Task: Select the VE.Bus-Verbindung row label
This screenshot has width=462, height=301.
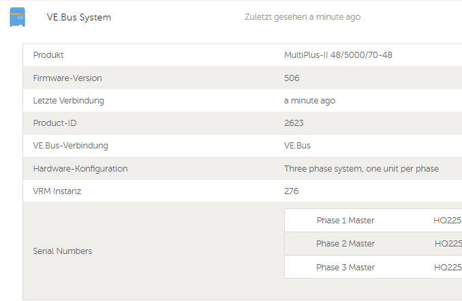Action: pos(71,146)
